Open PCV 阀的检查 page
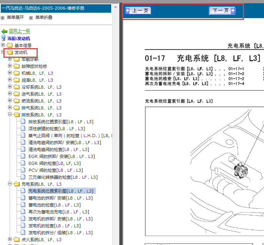The image size is (264, 245). (x=56, y=170)
